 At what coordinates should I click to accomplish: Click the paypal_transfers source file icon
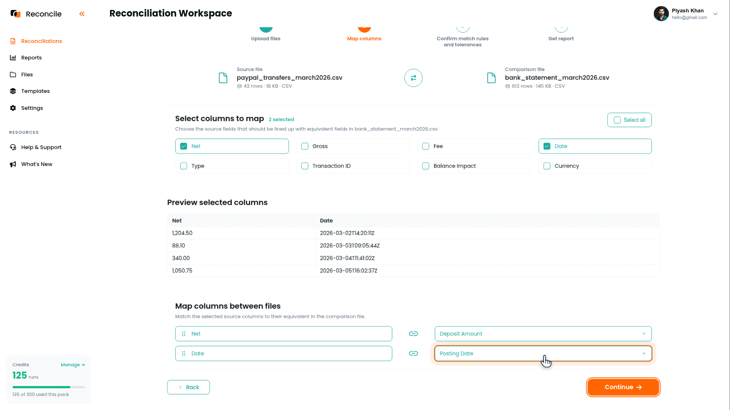click(x=223, y=78)
